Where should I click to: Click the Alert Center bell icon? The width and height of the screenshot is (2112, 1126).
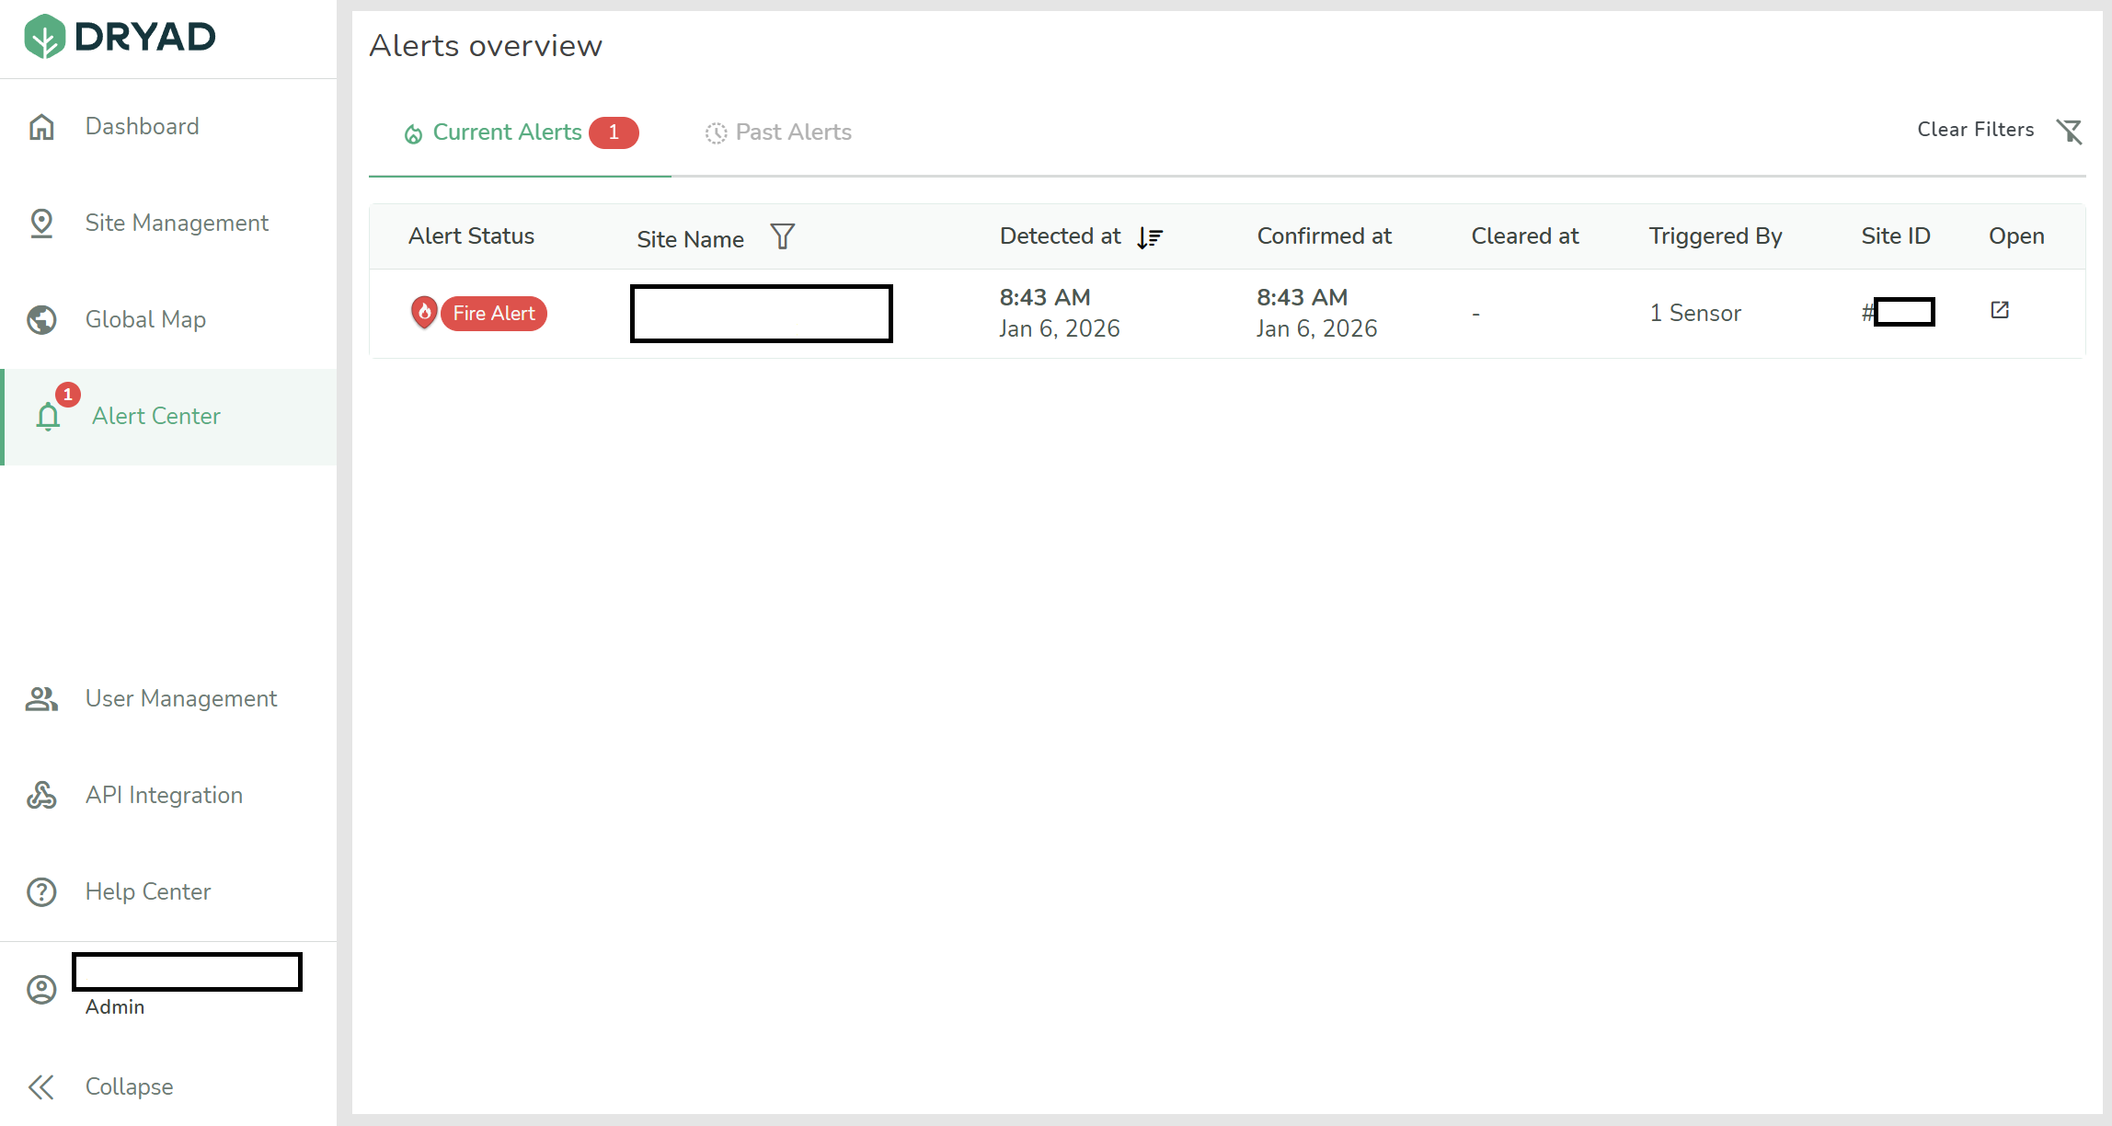[x=48, y=417]
